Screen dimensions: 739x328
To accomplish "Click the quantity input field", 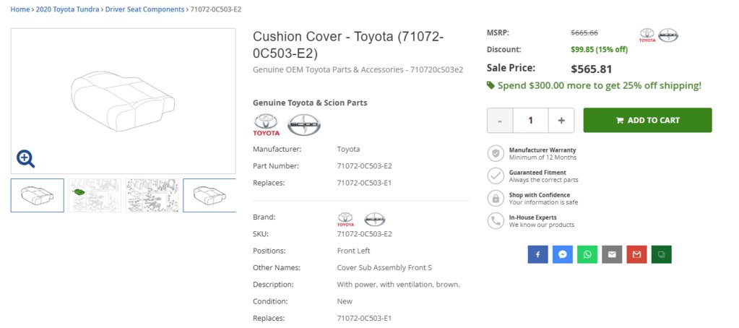I will [531, 120].
